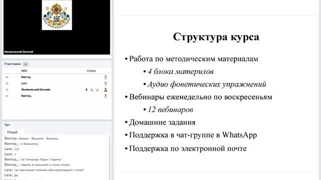Click the presenter logo video thumbnail
The width and height of the screenshot is (321, 180).
57,15
